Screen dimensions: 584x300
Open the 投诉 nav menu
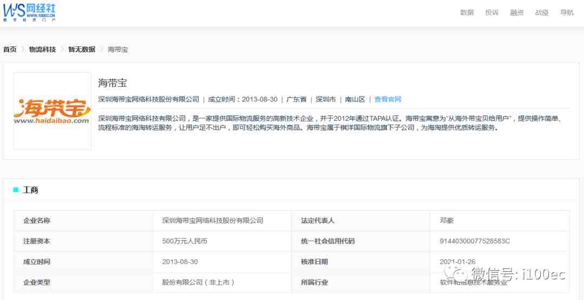point(492,12)
